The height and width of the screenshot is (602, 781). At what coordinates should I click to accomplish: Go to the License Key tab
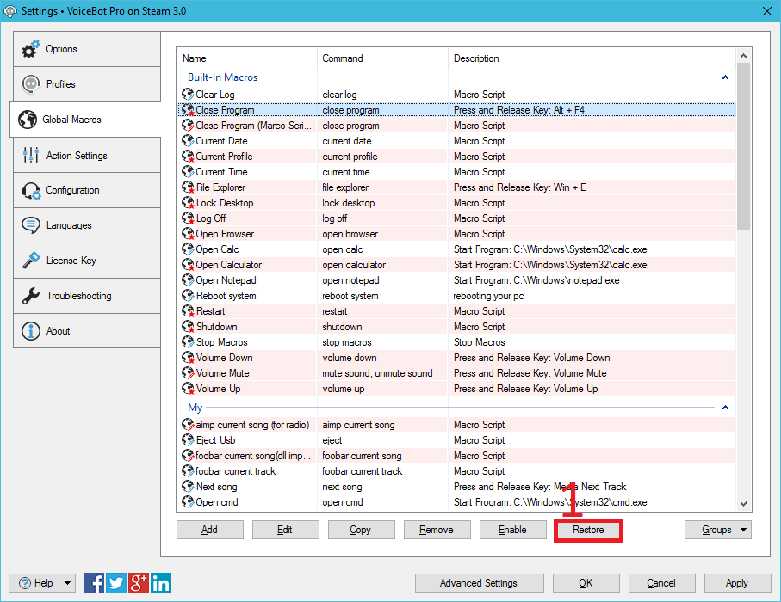86,261
